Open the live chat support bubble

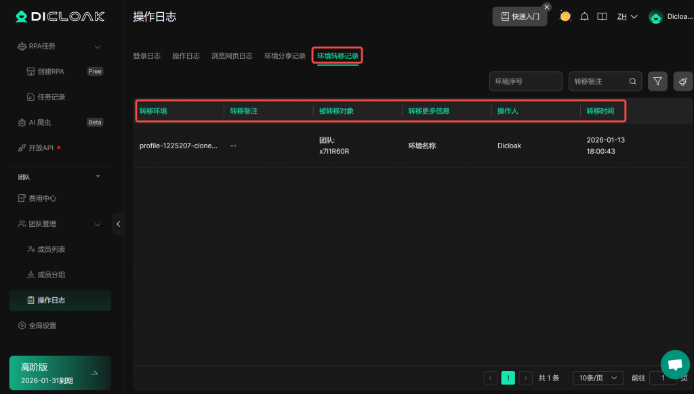pos(674,364)
